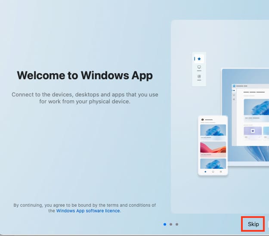
Task: Click the Skip button
Action: pyautogui.click(x=253, y=224)
